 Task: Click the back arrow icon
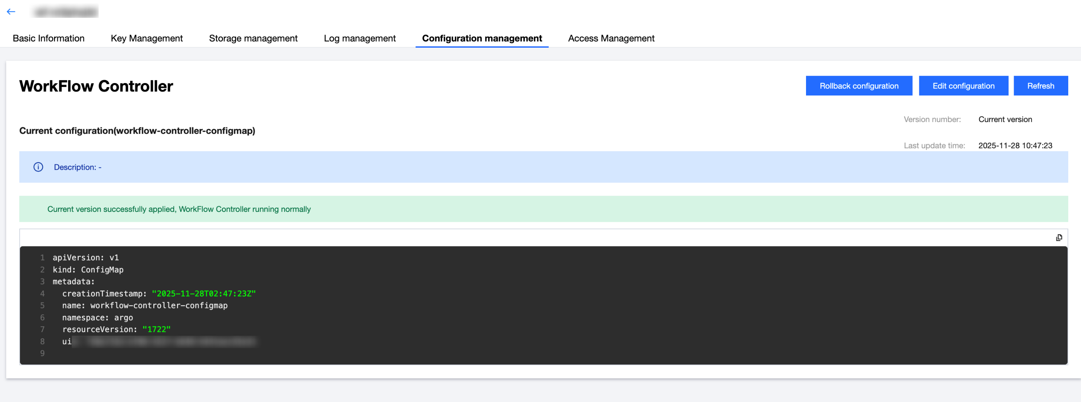pyautogui.click(x=11, y=12)
